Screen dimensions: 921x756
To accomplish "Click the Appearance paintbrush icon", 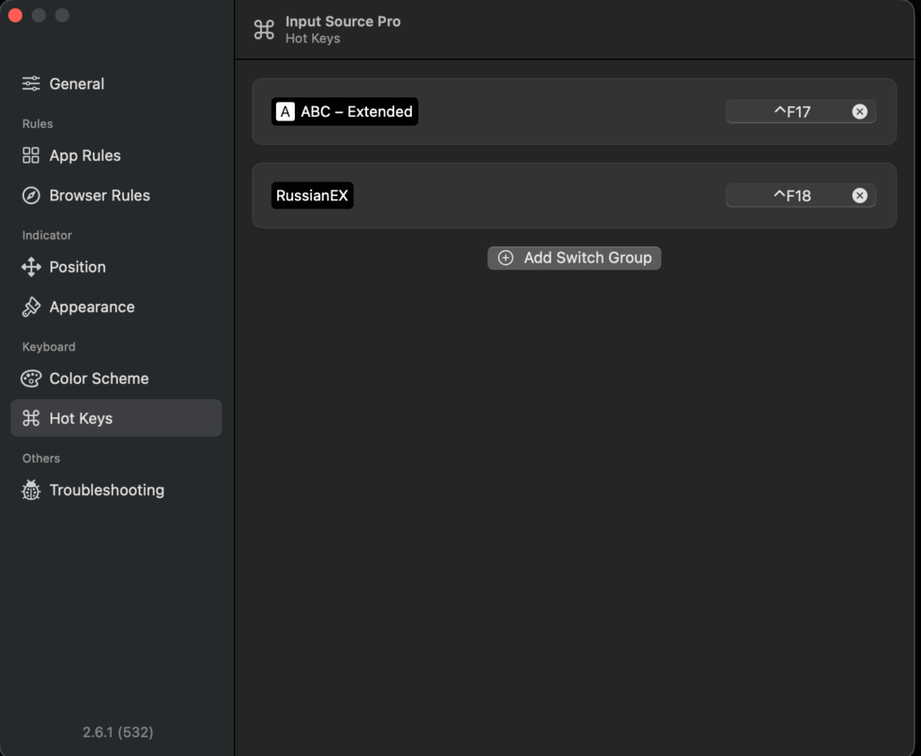I will click(31, 307).
